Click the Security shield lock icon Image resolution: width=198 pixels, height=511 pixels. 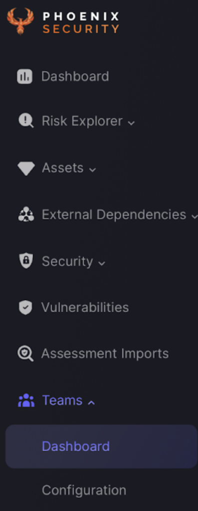pyautogui.click(x=26, y=261)
